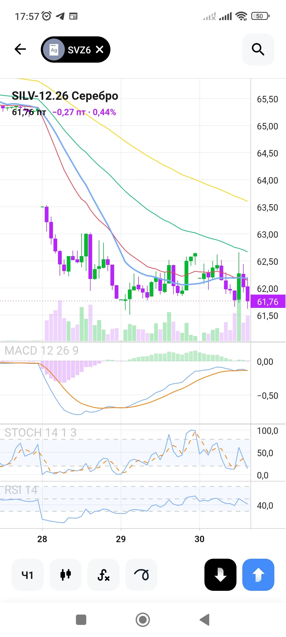The height and width of the screenshot is (637, 286).
Task: Open the Ч1 timeframe selector
Action: [x=28, y=575]
